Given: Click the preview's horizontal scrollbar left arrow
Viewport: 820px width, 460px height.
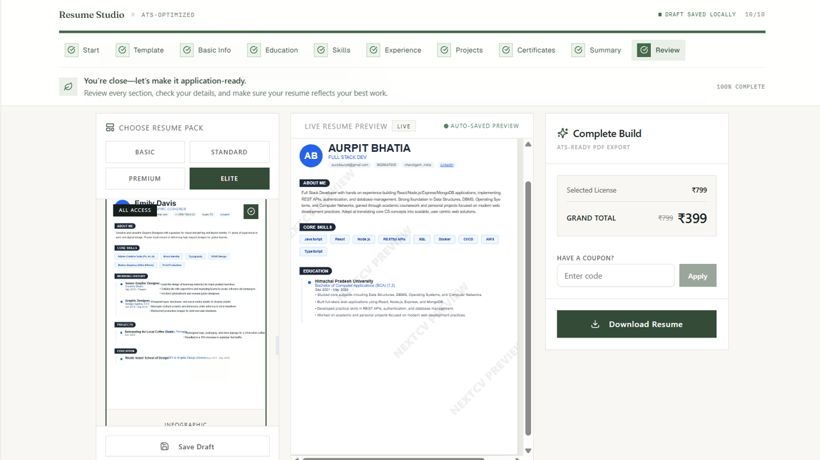Looking at the screenshot, I should coord(296,458).
